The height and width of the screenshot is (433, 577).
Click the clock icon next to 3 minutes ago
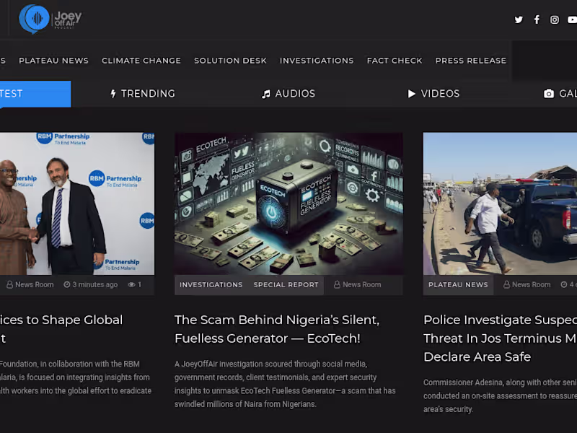[66, 284]
